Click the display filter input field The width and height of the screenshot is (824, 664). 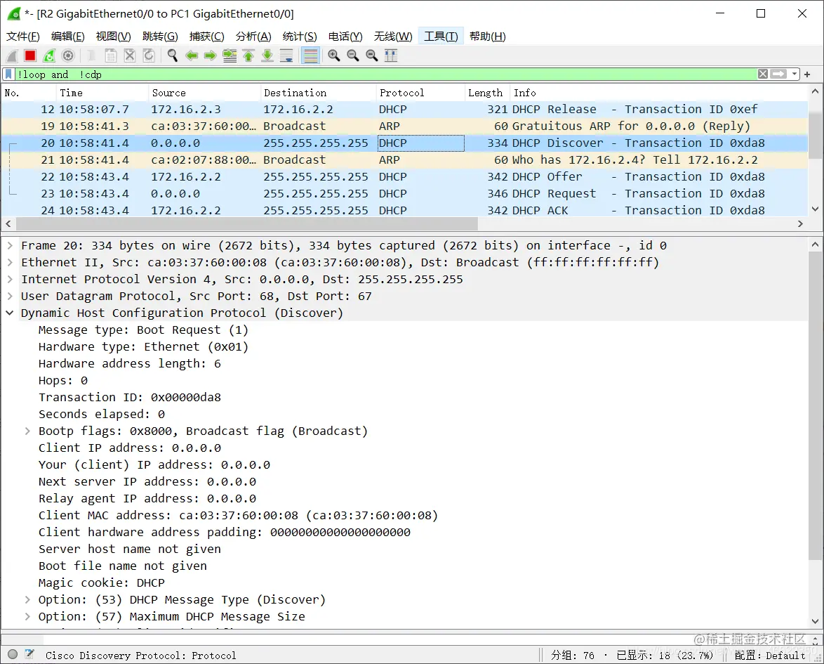(386, 74)
